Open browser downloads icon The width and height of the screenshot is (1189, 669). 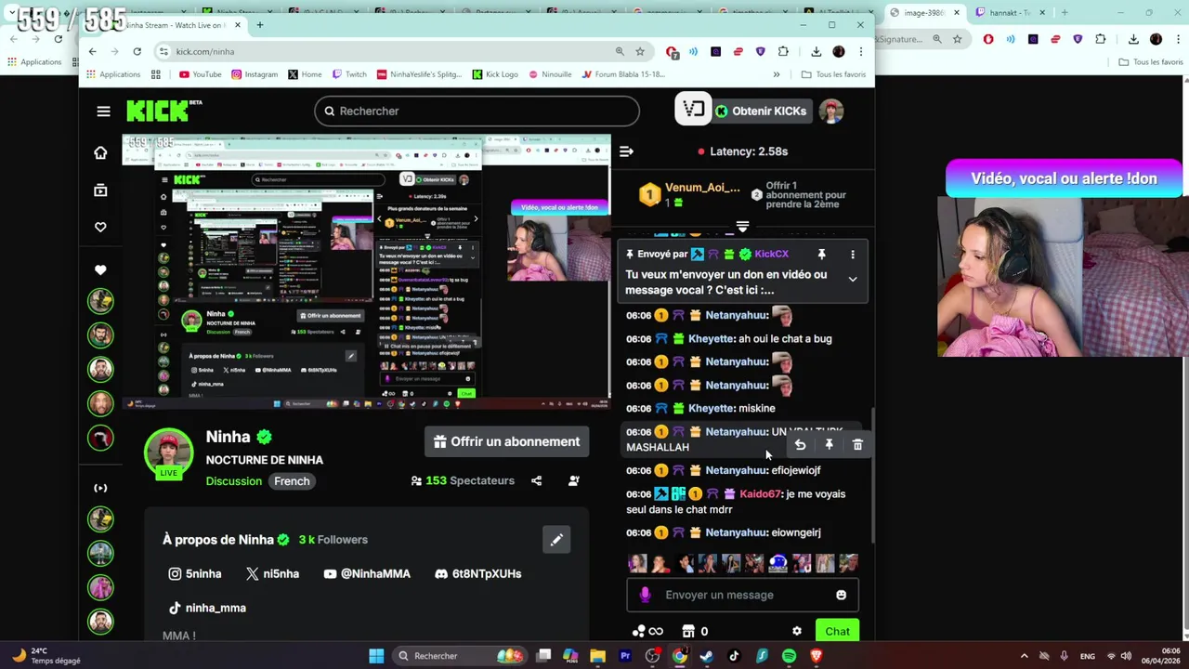pos(816,51)
